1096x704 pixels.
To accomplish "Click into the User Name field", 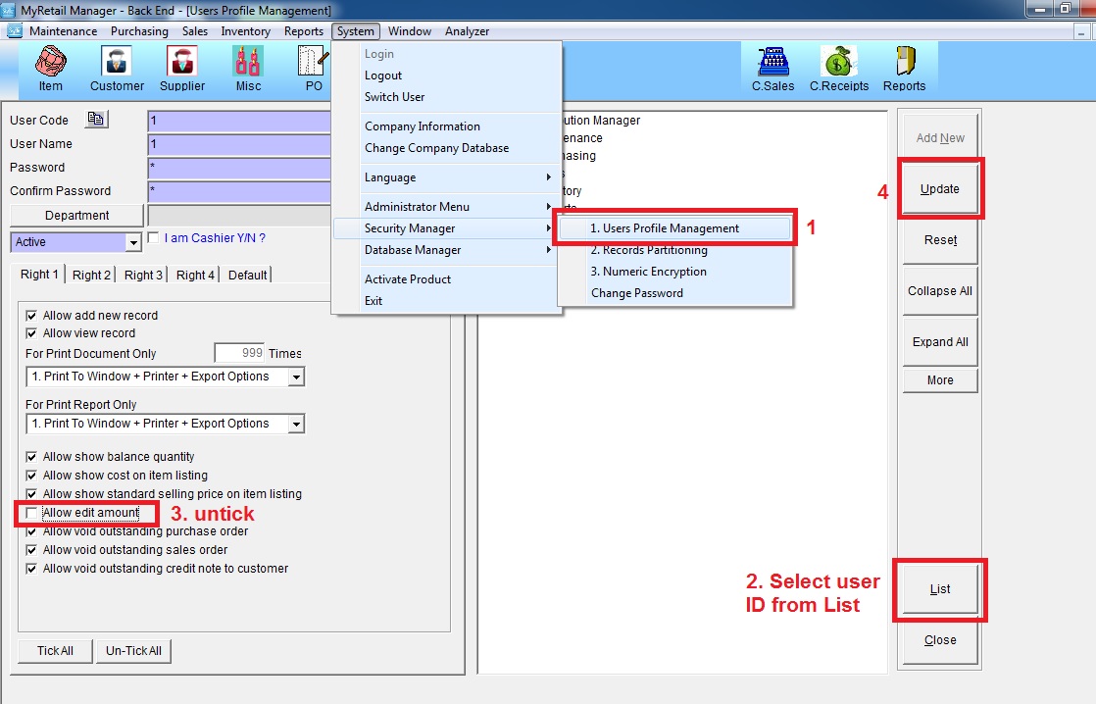I will 240,144.
